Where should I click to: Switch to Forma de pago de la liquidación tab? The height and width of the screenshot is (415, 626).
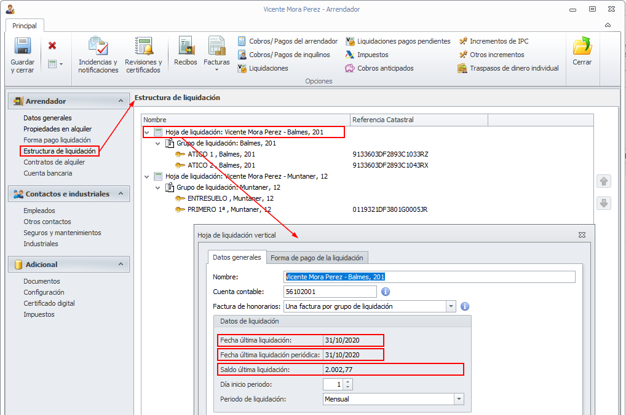pos(317,258)
